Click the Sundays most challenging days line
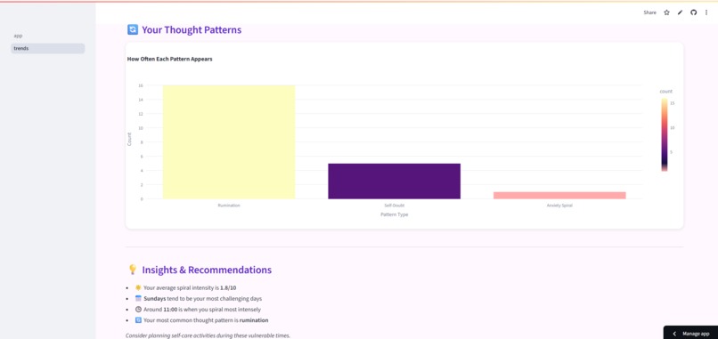The width and height of the screenshot is (718, 339). [203, 299]
